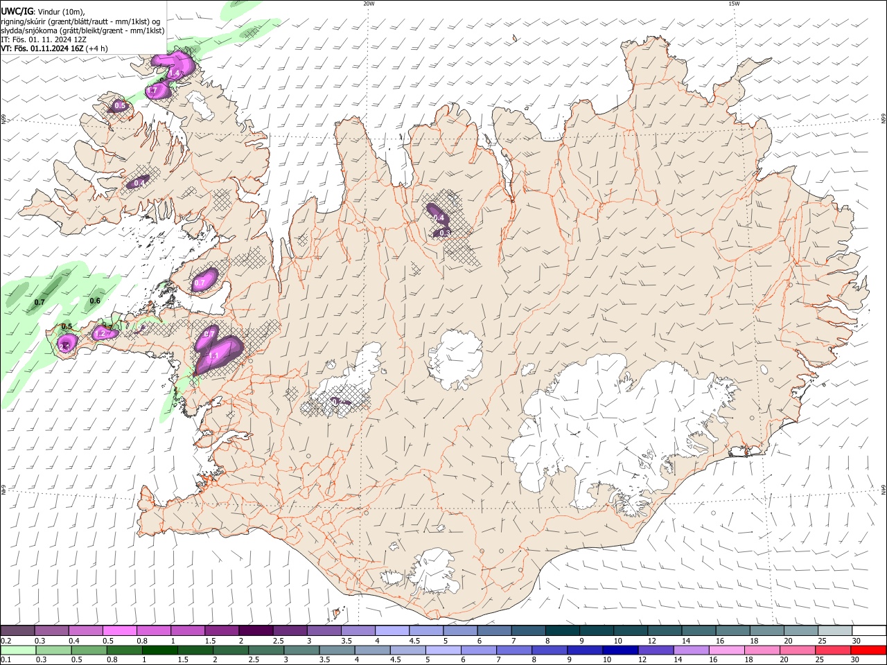This screenshot has width=887, height=665.
Task: Click the lavender 4–4.5 snow legend swatch
Action: pos(392,631)
